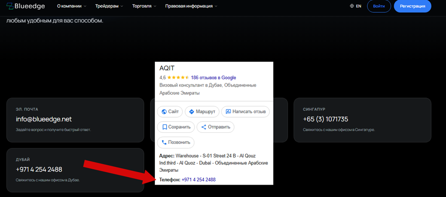Click the globe language icon
The image size is (446, 197).
click(x=352, y=6)
